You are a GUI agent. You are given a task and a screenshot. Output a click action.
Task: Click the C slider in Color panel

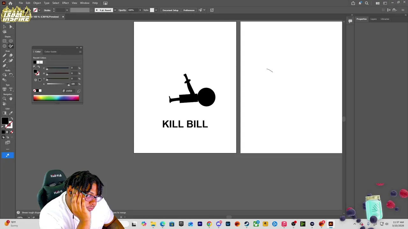coord(58,68)
